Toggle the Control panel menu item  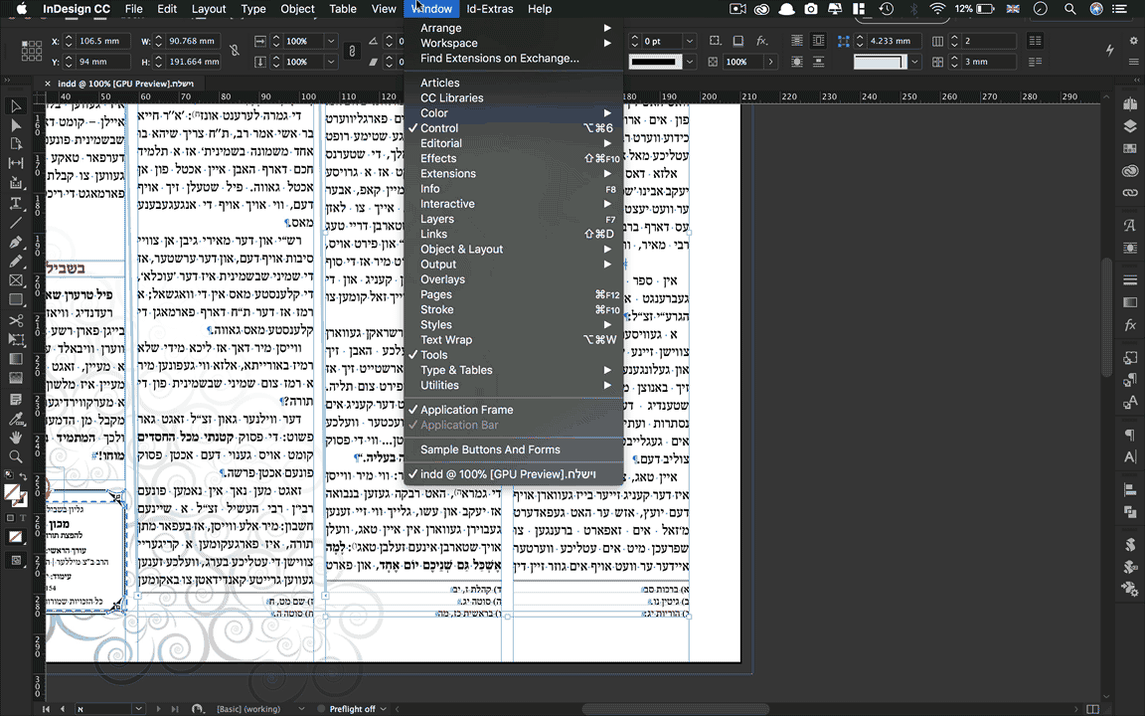click(x=439, y=128)
